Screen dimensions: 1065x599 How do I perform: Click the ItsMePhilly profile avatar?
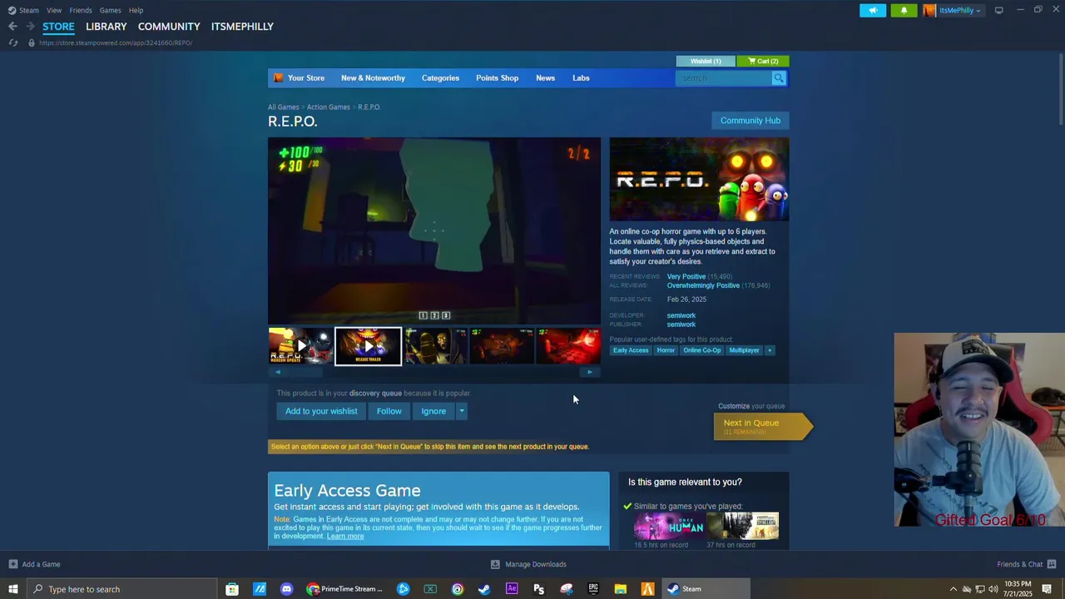click(929, 10)
